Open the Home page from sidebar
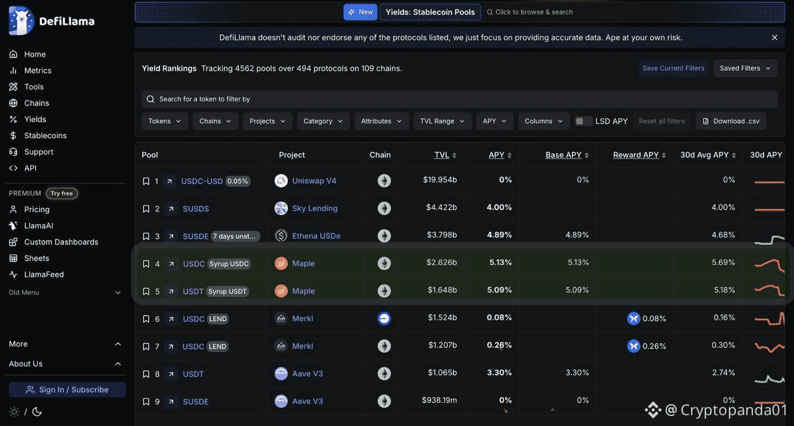The width and height of the screenshot is (794, 426). coord(35,55)
